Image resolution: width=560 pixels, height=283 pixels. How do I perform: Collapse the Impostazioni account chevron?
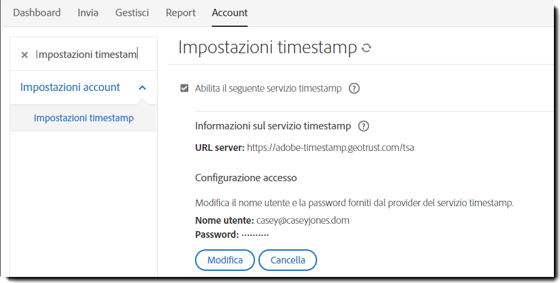coord(142,88)
